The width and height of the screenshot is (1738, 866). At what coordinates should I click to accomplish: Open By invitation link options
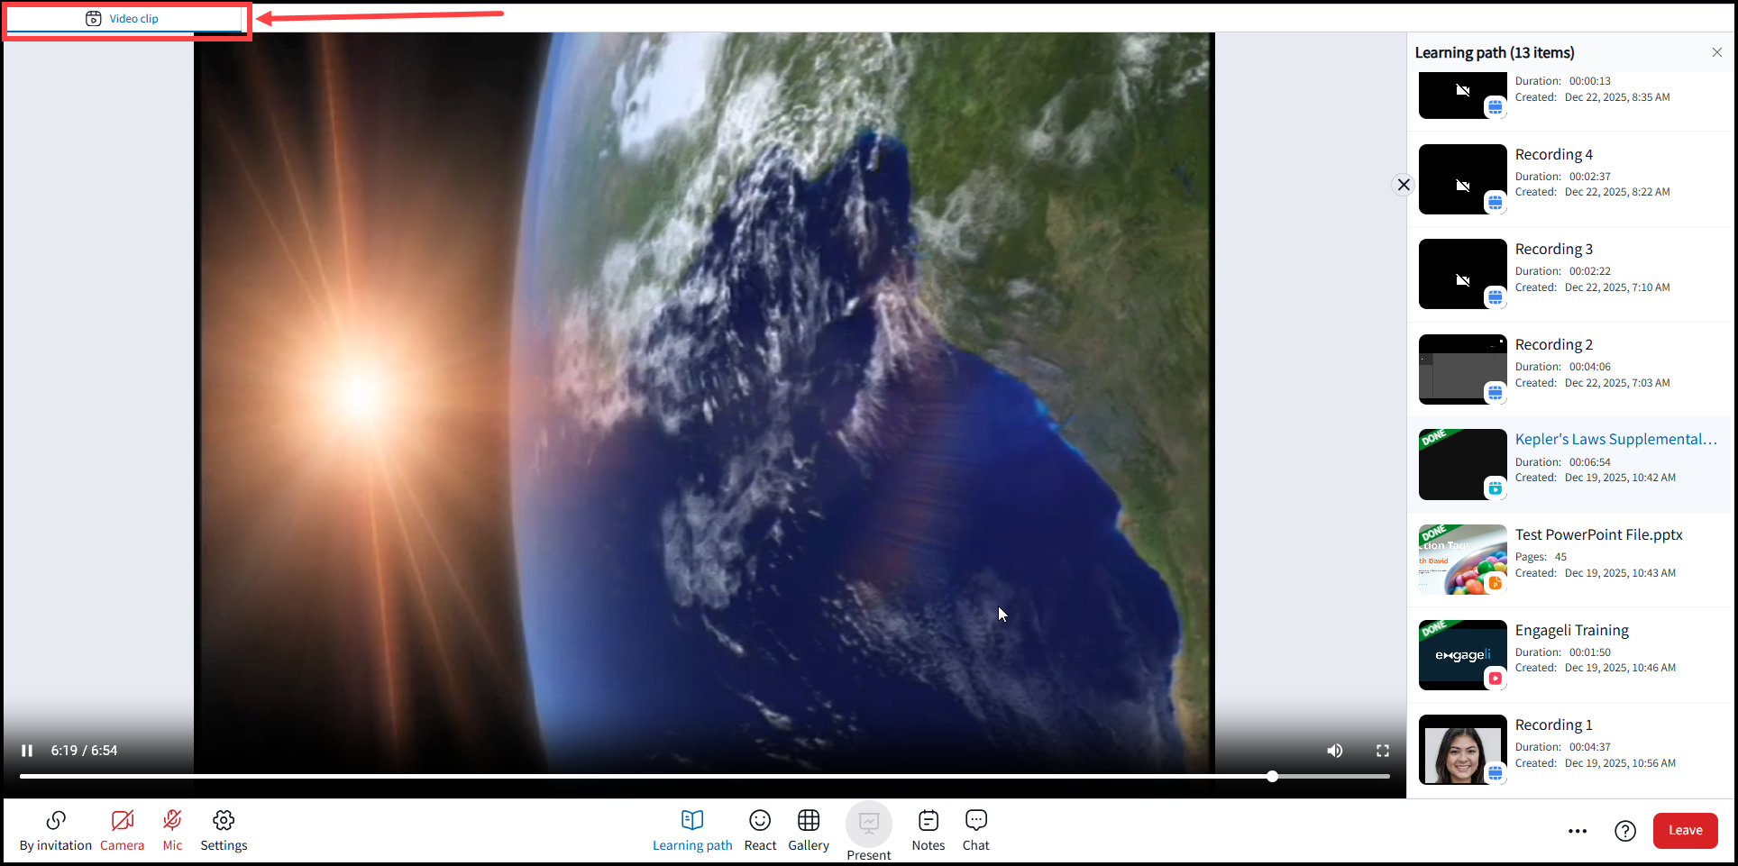coord(56,830)
